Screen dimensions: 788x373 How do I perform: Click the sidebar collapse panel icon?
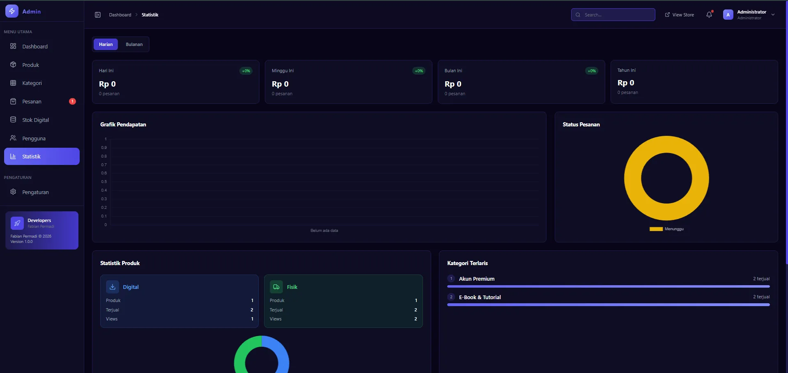click(98, 15)
